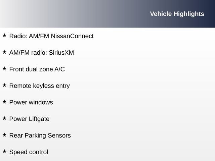The image size is (215, 161).
Task: Click the star beside Remote keyless entry
Action: [x=4, y=85]
